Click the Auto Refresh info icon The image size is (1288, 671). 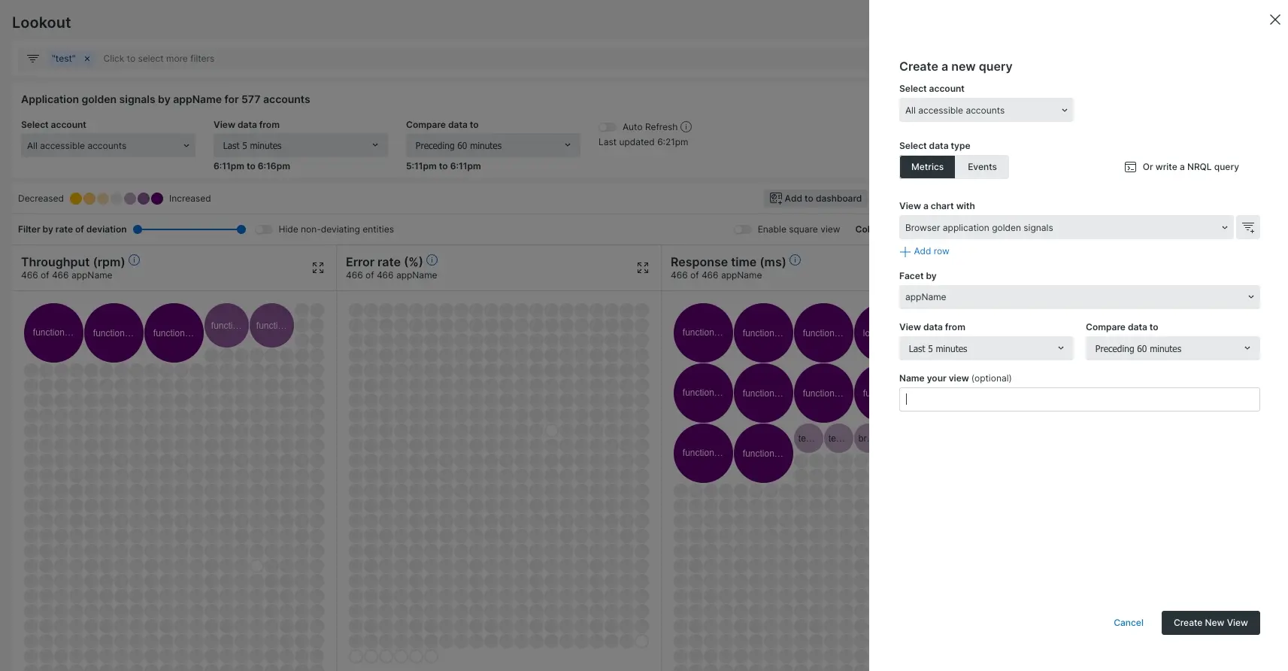(686, 127)
